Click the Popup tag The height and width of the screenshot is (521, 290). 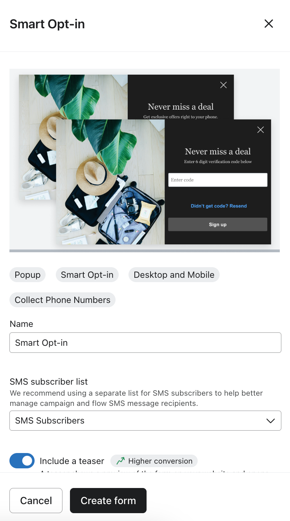tap(28, 275)
